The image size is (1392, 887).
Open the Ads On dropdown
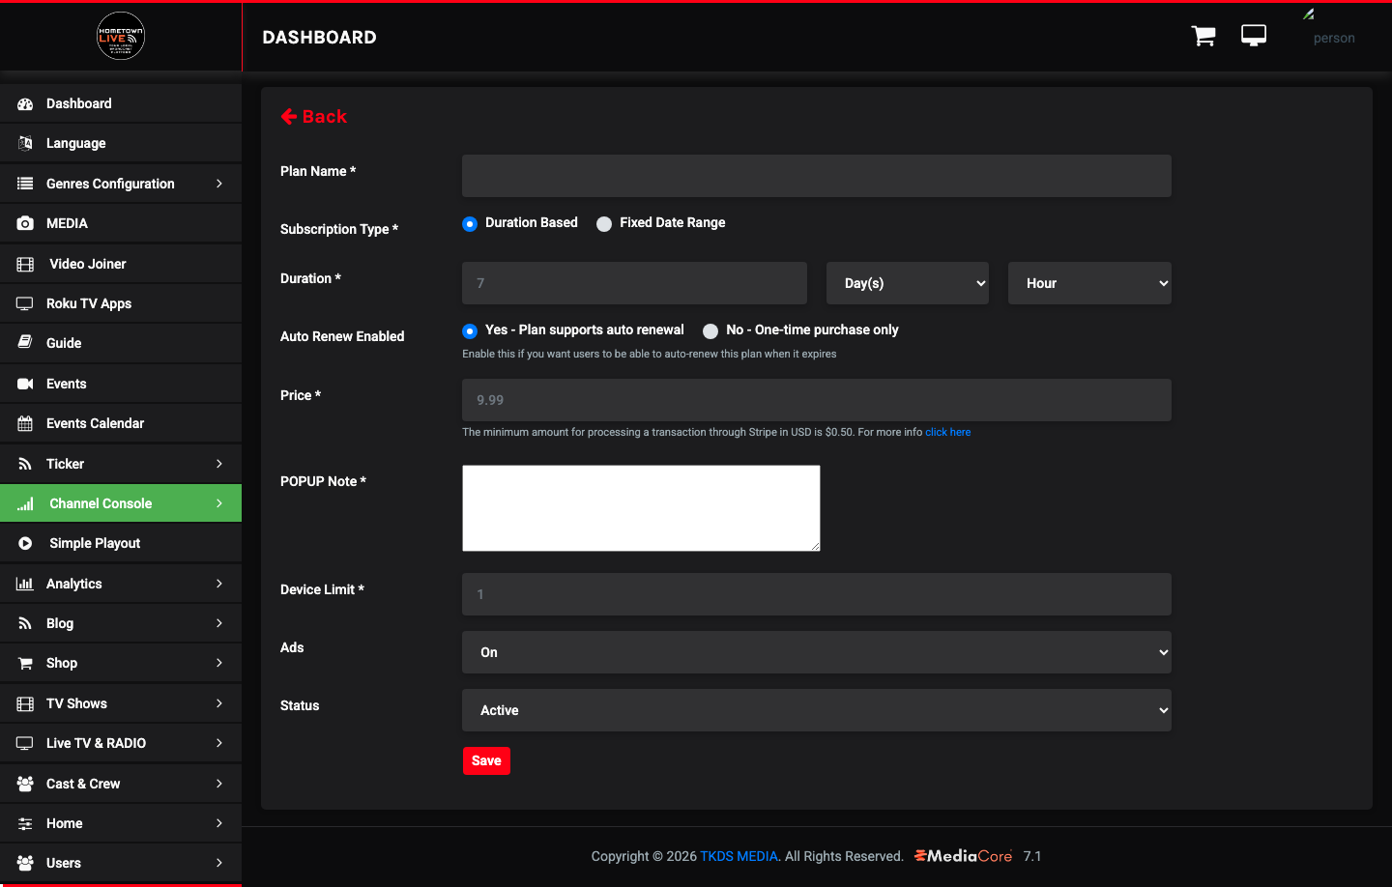(x=817, y=652)
